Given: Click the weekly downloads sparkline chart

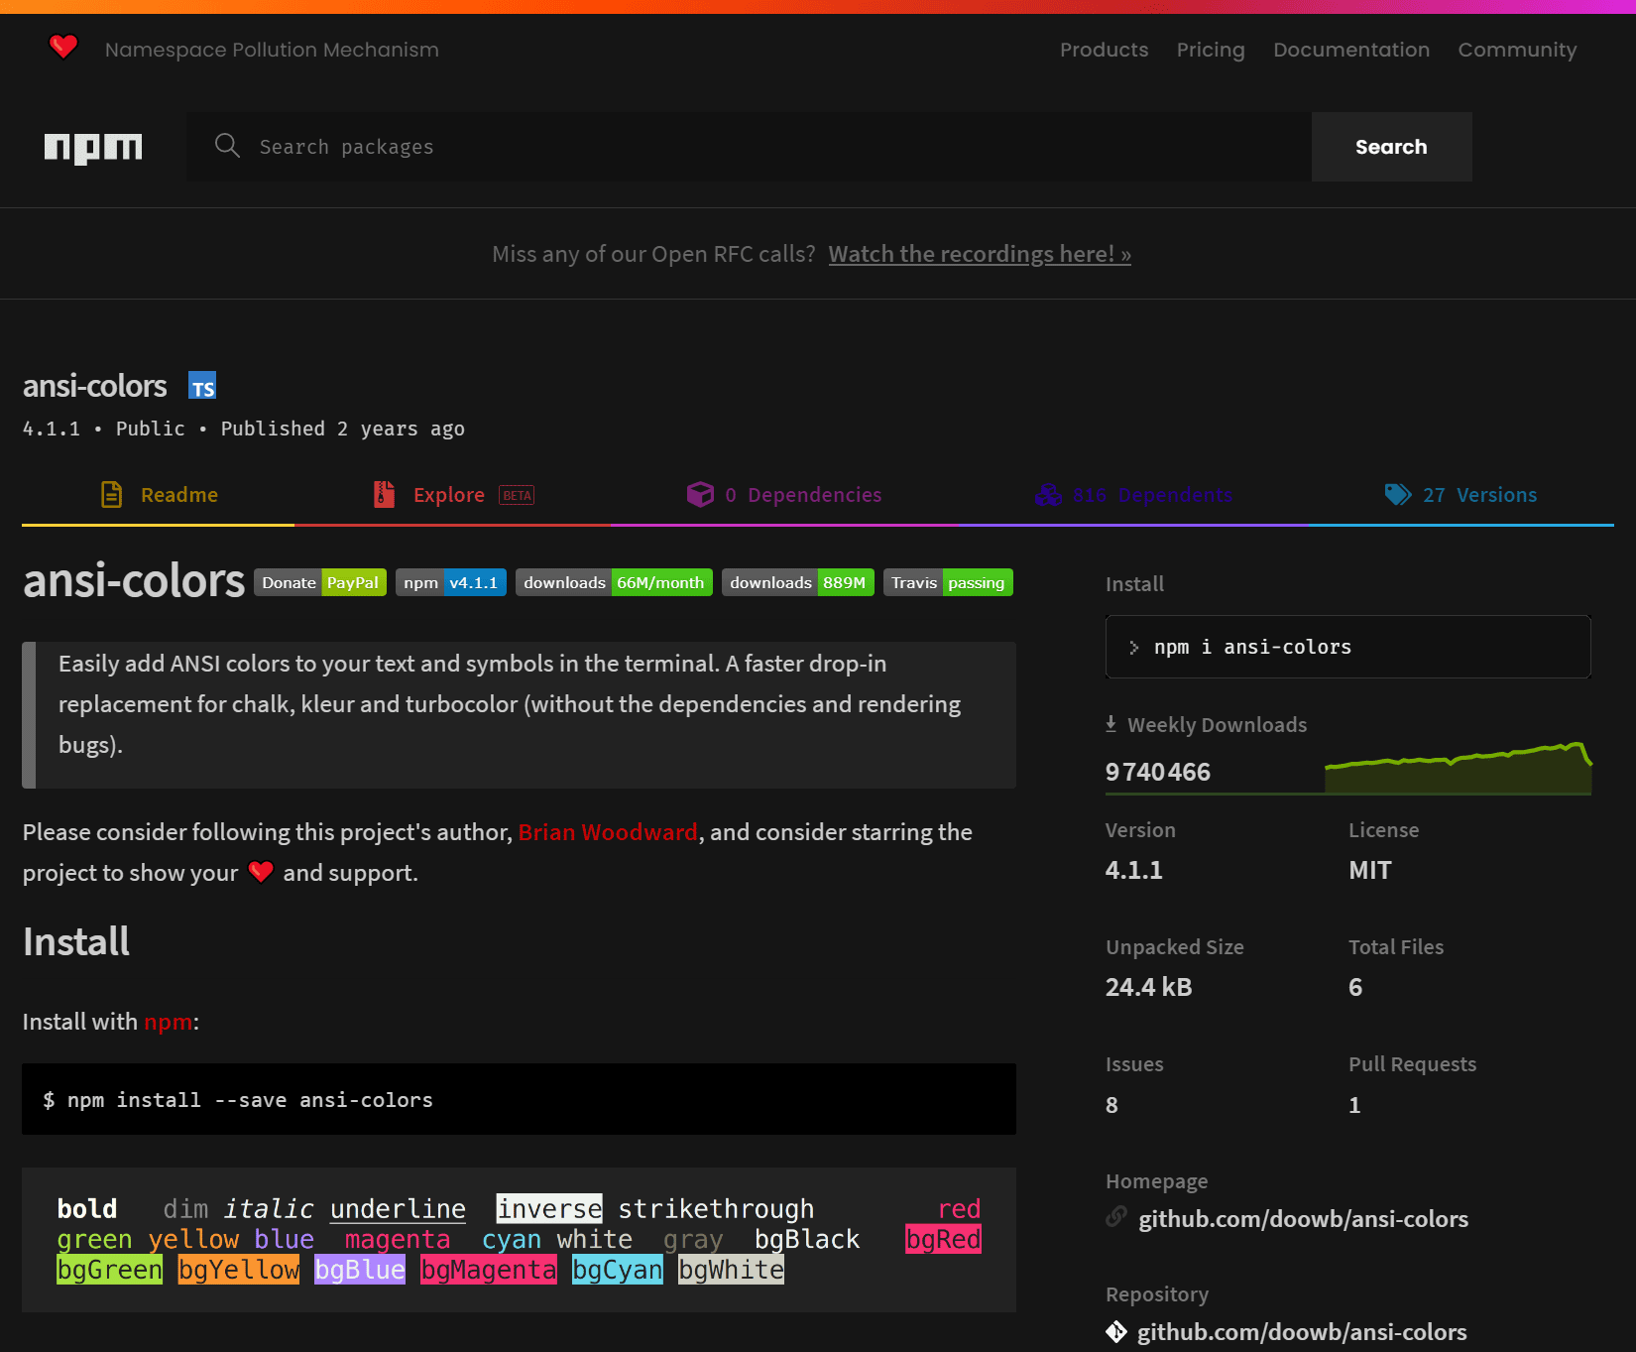Looking at the screenshot, I should pos(1459,768).
